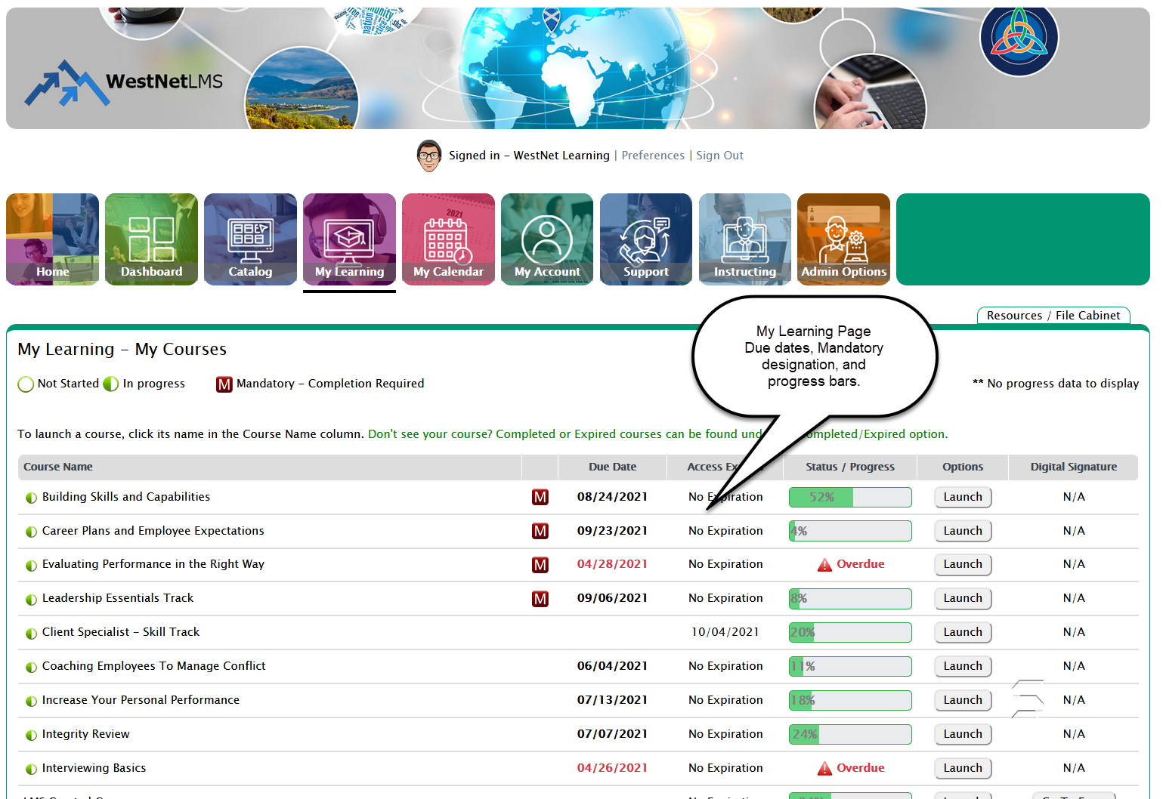Switch to the My Learning tab
The image size is (1163, 799).
coord(349,239)
